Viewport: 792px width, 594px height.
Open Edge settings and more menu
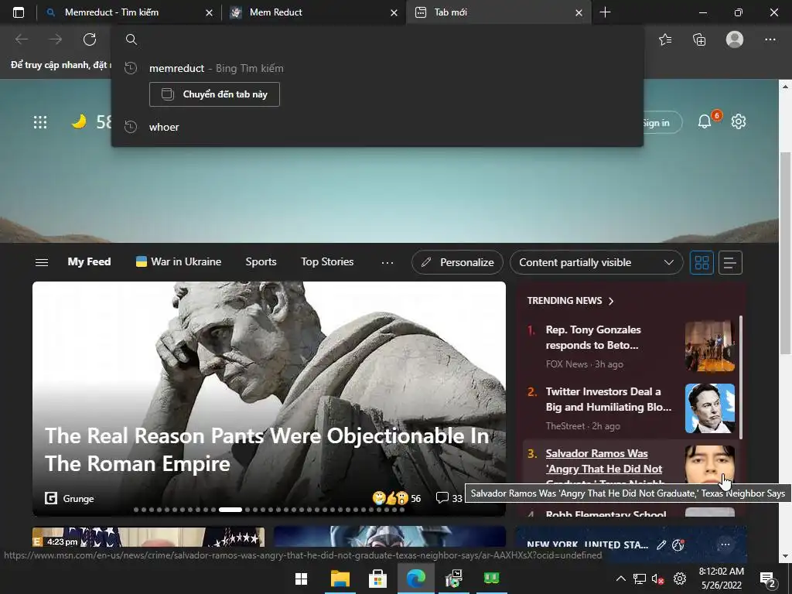coord(770,39)
